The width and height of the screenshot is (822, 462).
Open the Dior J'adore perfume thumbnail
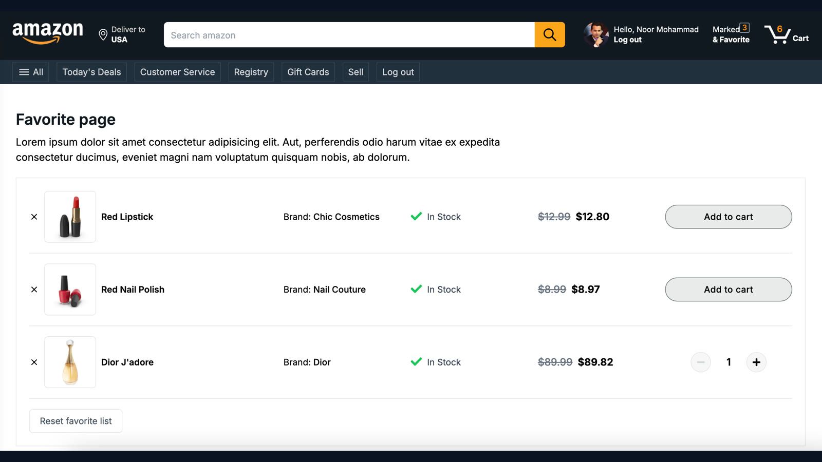pos(70,362)
